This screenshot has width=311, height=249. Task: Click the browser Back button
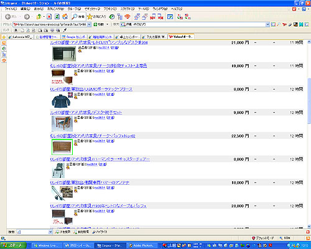coord(8,17)
